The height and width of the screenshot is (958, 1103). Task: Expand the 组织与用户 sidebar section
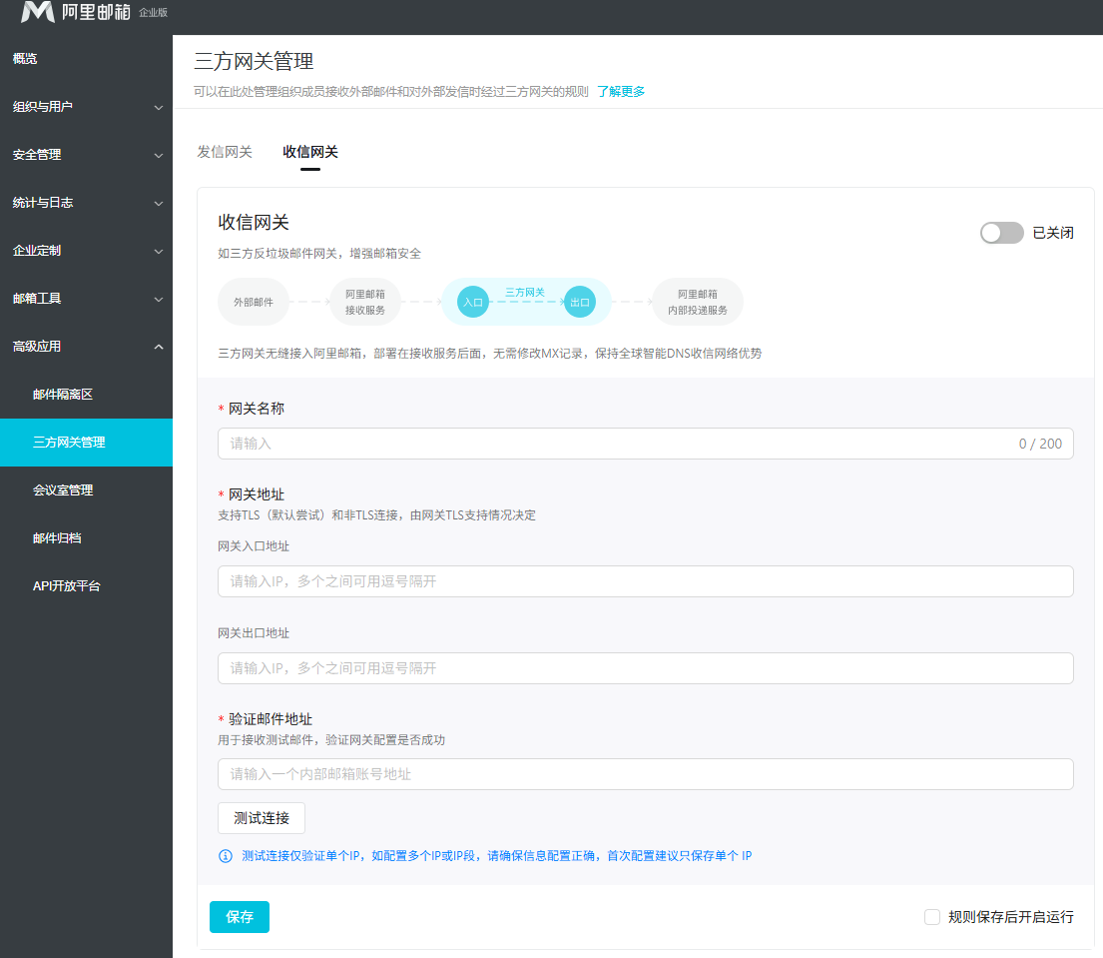point(86,107)
